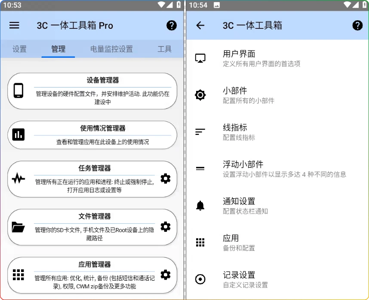Viewport: 369px width, 300px height.
Task: Tap the 小部件 gear icon
Action: [200, 95]
